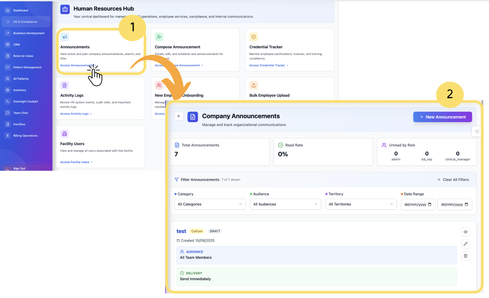Click the Facility Users building icon
The width and height of the screenshot is (489, 298).
[64, 134]
